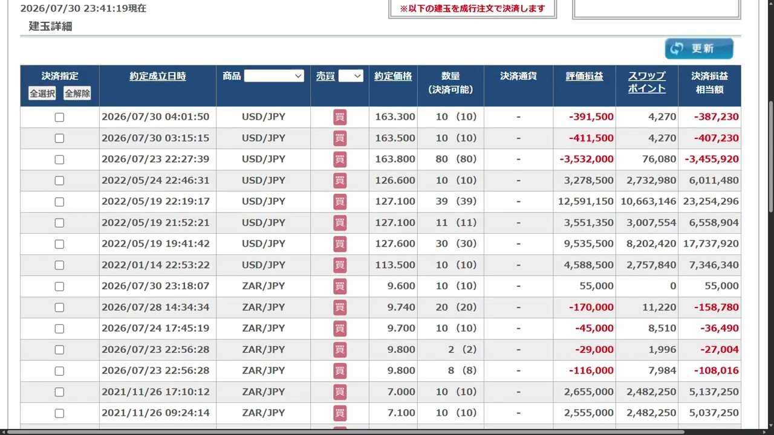Check the 2026/07/28 14:34:34 row checkbox
Viewport: 774px width, 435px height.
[59, 308]
